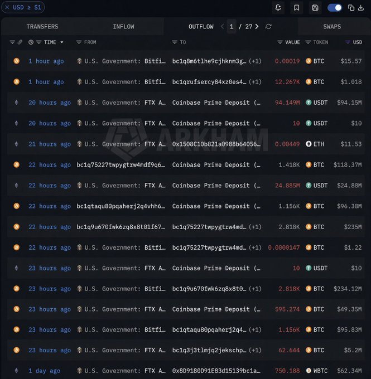Click the $118.37M USD amount

tap(348, 165)
